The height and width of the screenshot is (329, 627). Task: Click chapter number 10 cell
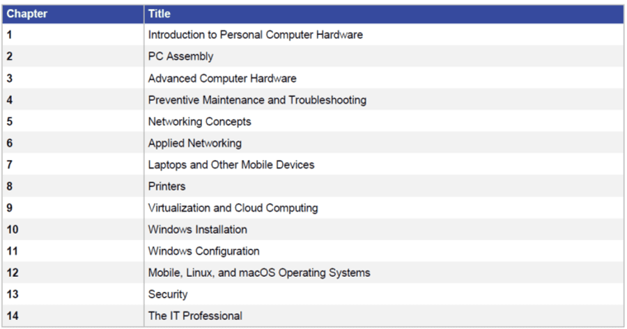click(x=13, y=230)
